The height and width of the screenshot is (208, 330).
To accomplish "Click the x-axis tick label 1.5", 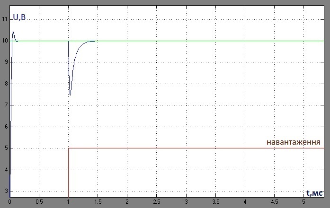I will click(x=98, y=202).
